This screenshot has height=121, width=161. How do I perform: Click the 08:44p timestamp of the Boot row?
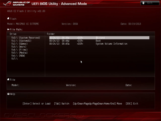(66, 41)
